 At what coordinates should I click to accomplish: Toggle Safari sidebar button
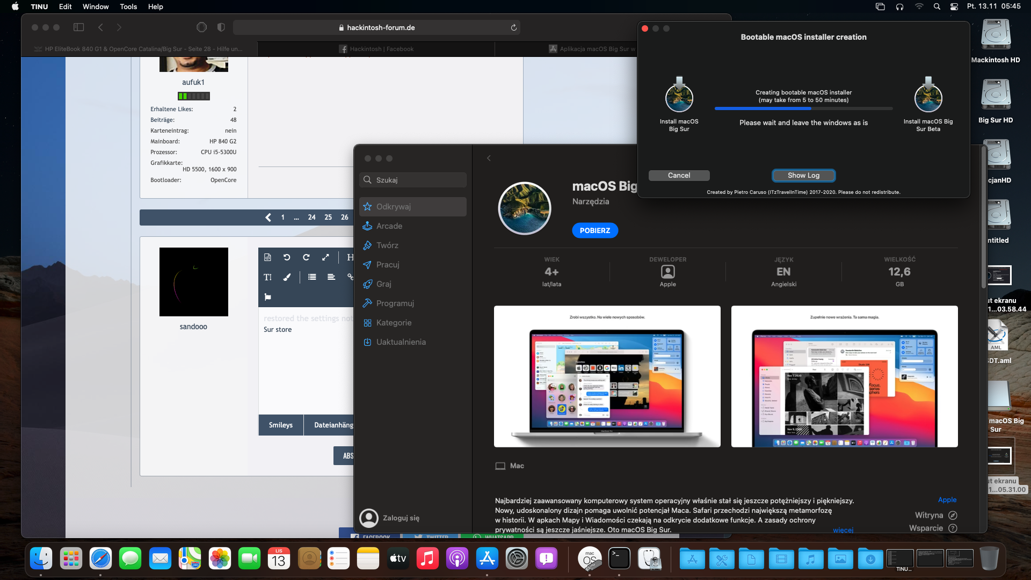pos(78,27)
